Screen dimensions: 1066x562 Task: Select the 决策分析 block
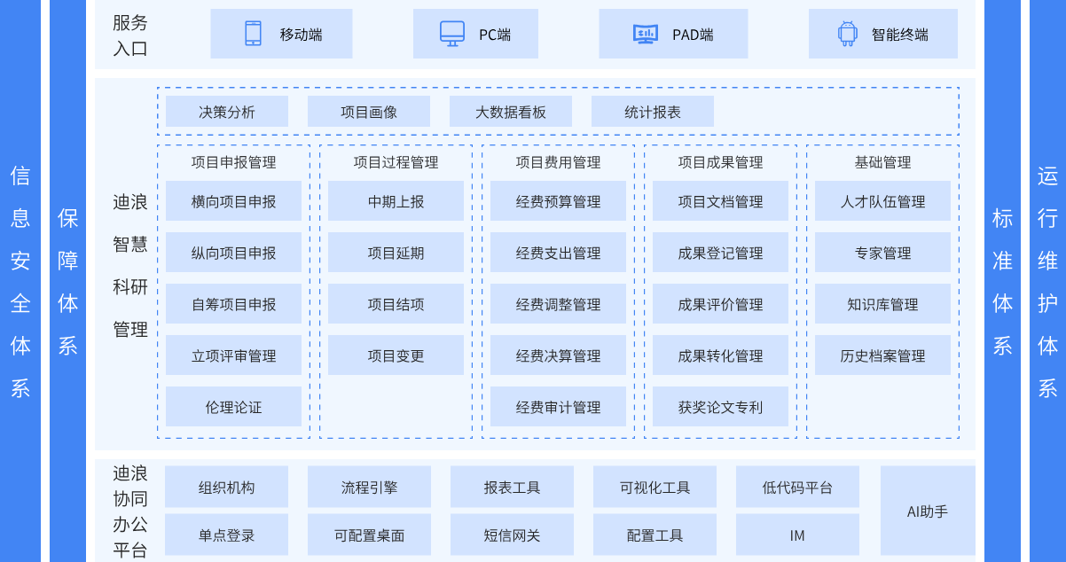tap(227, 112)
